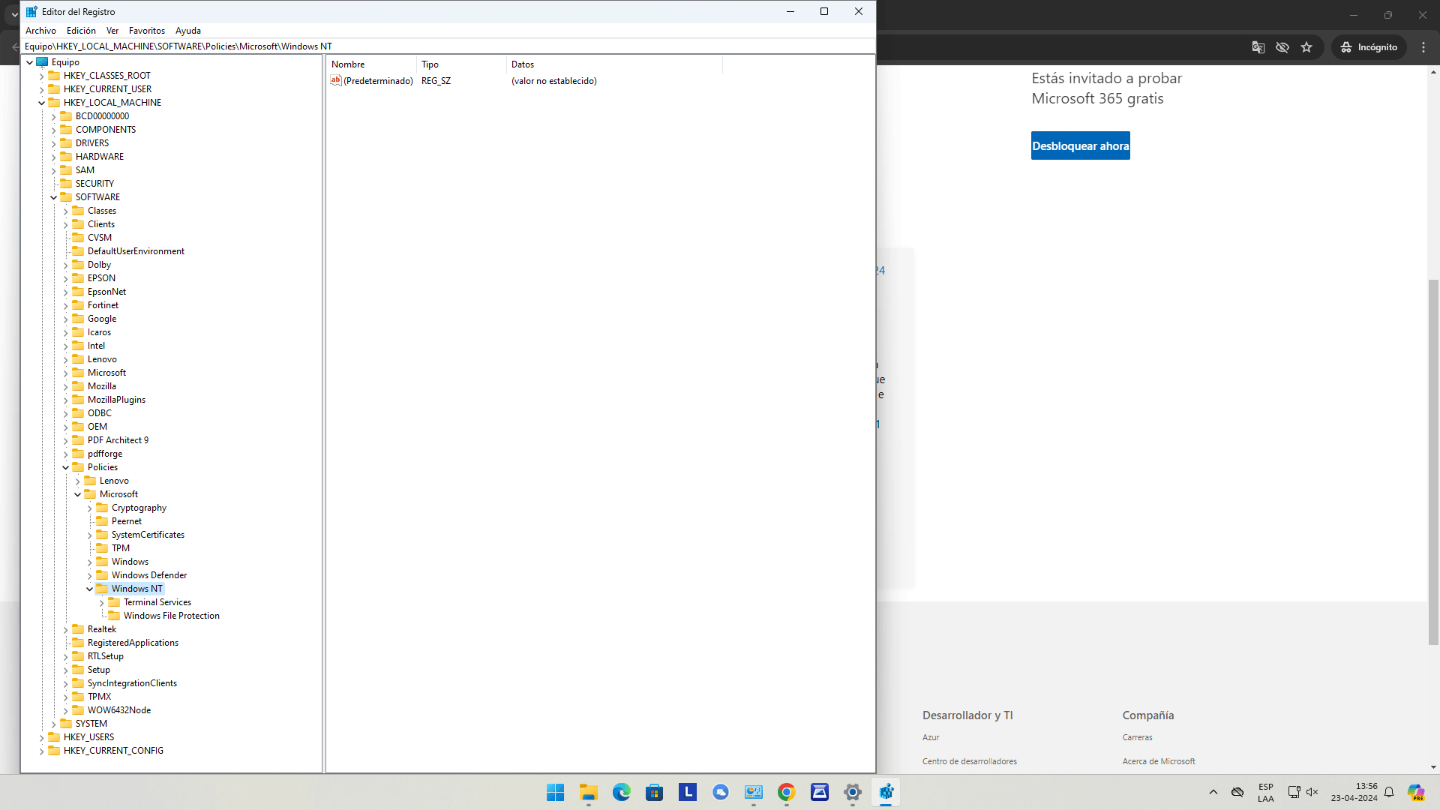Select the WOW6432Node key

(x=119, y=710)
